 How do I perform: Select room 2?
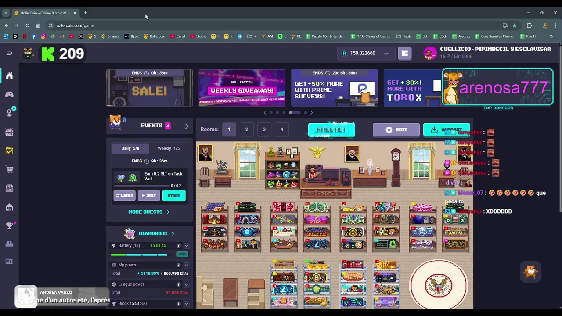pyautogui.click(x=246, y=129)
